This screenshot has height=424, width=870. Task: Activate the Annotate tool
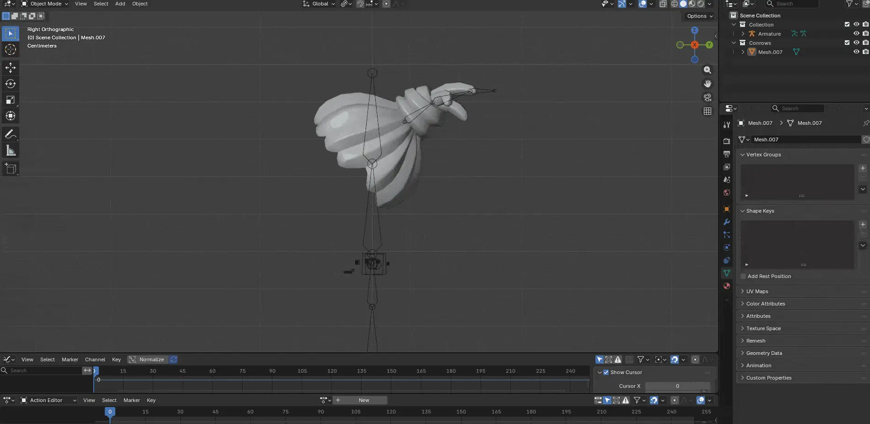[11, 134]
